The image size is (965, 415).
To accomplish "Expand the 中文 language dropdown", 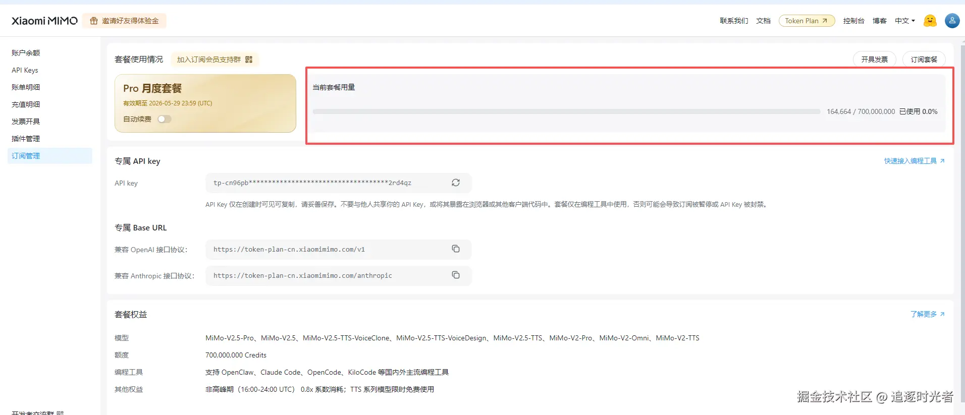I will (x=905, y=21).
